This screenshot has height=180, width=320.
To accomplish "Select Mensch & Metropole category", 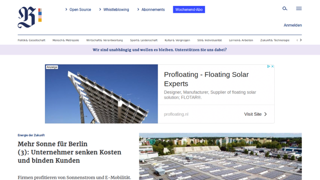I will (x=66, y=40).
